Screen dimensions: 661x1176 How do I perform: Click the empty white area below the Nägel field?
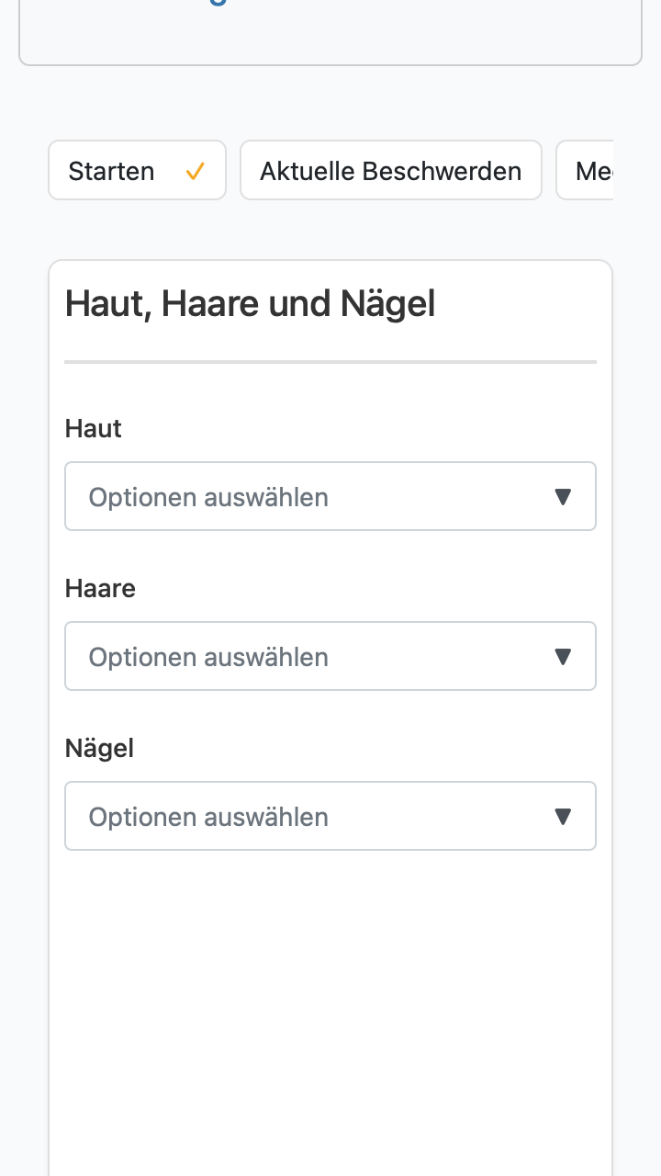(330, 1011)
